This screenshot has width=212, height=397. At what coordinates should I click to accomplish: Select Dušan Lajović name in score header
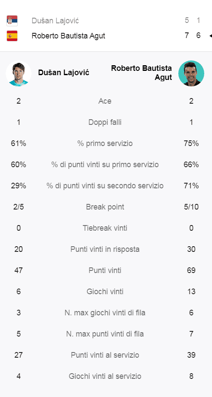tap(55, 21)
